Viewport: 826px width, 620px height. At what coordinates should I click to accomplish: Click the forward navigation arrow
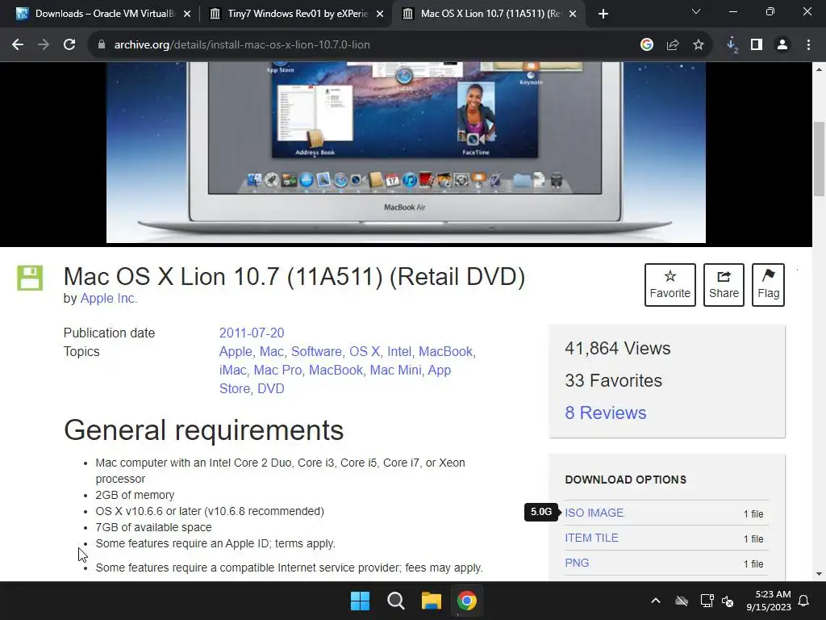click(x=44, y=45)
